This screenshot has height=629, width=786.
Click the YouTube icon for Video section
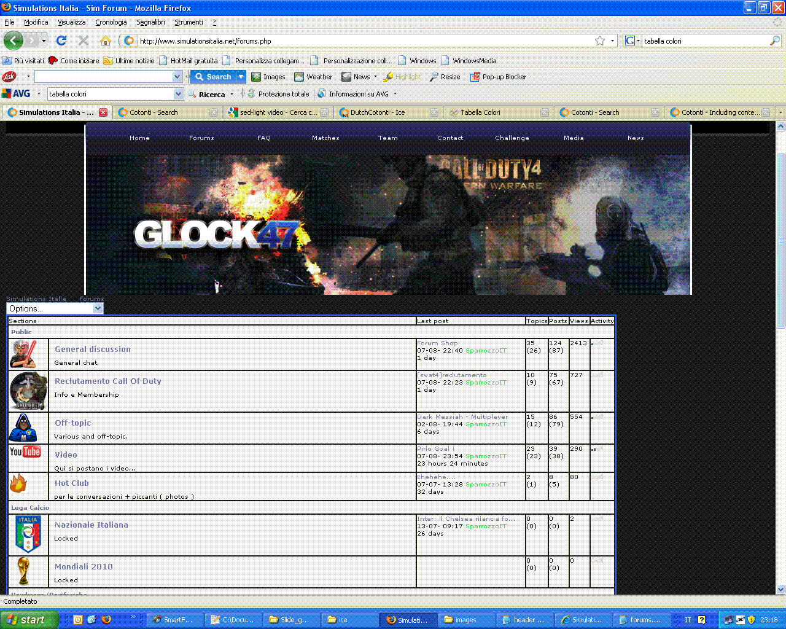[x=25, y=452]
